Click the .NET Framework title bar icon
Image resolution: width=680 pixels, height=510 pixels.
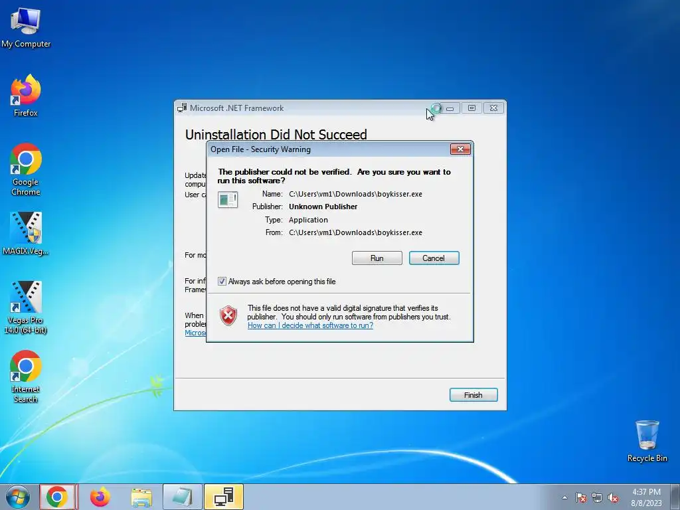(182, 108)
